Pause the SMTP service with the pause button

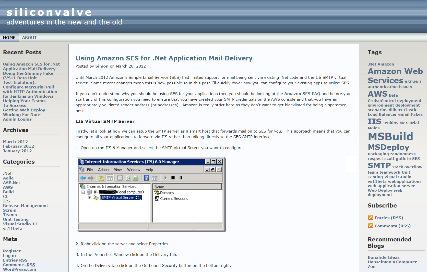(181, 178)
